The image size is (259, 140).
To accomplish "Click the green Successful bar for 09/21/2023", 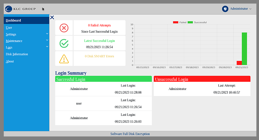I will [x=244, y=49].
